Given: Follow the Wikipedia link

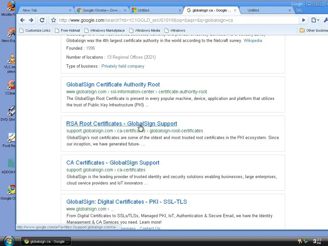Looking at the screenshot, I should pyautogui.click(x=253, y=41).
